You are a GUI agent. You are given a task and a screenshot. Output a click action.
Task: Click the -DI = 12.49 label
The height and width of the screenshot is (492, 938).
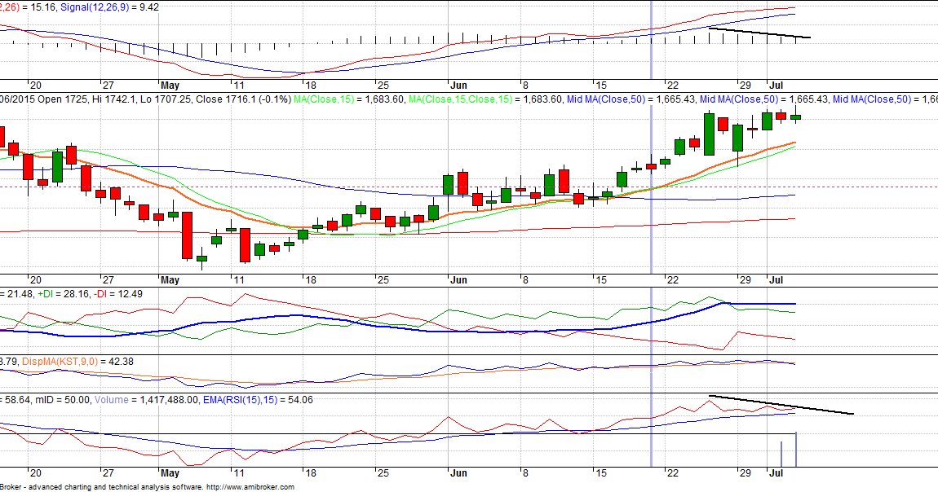click(x=119, y=294)
